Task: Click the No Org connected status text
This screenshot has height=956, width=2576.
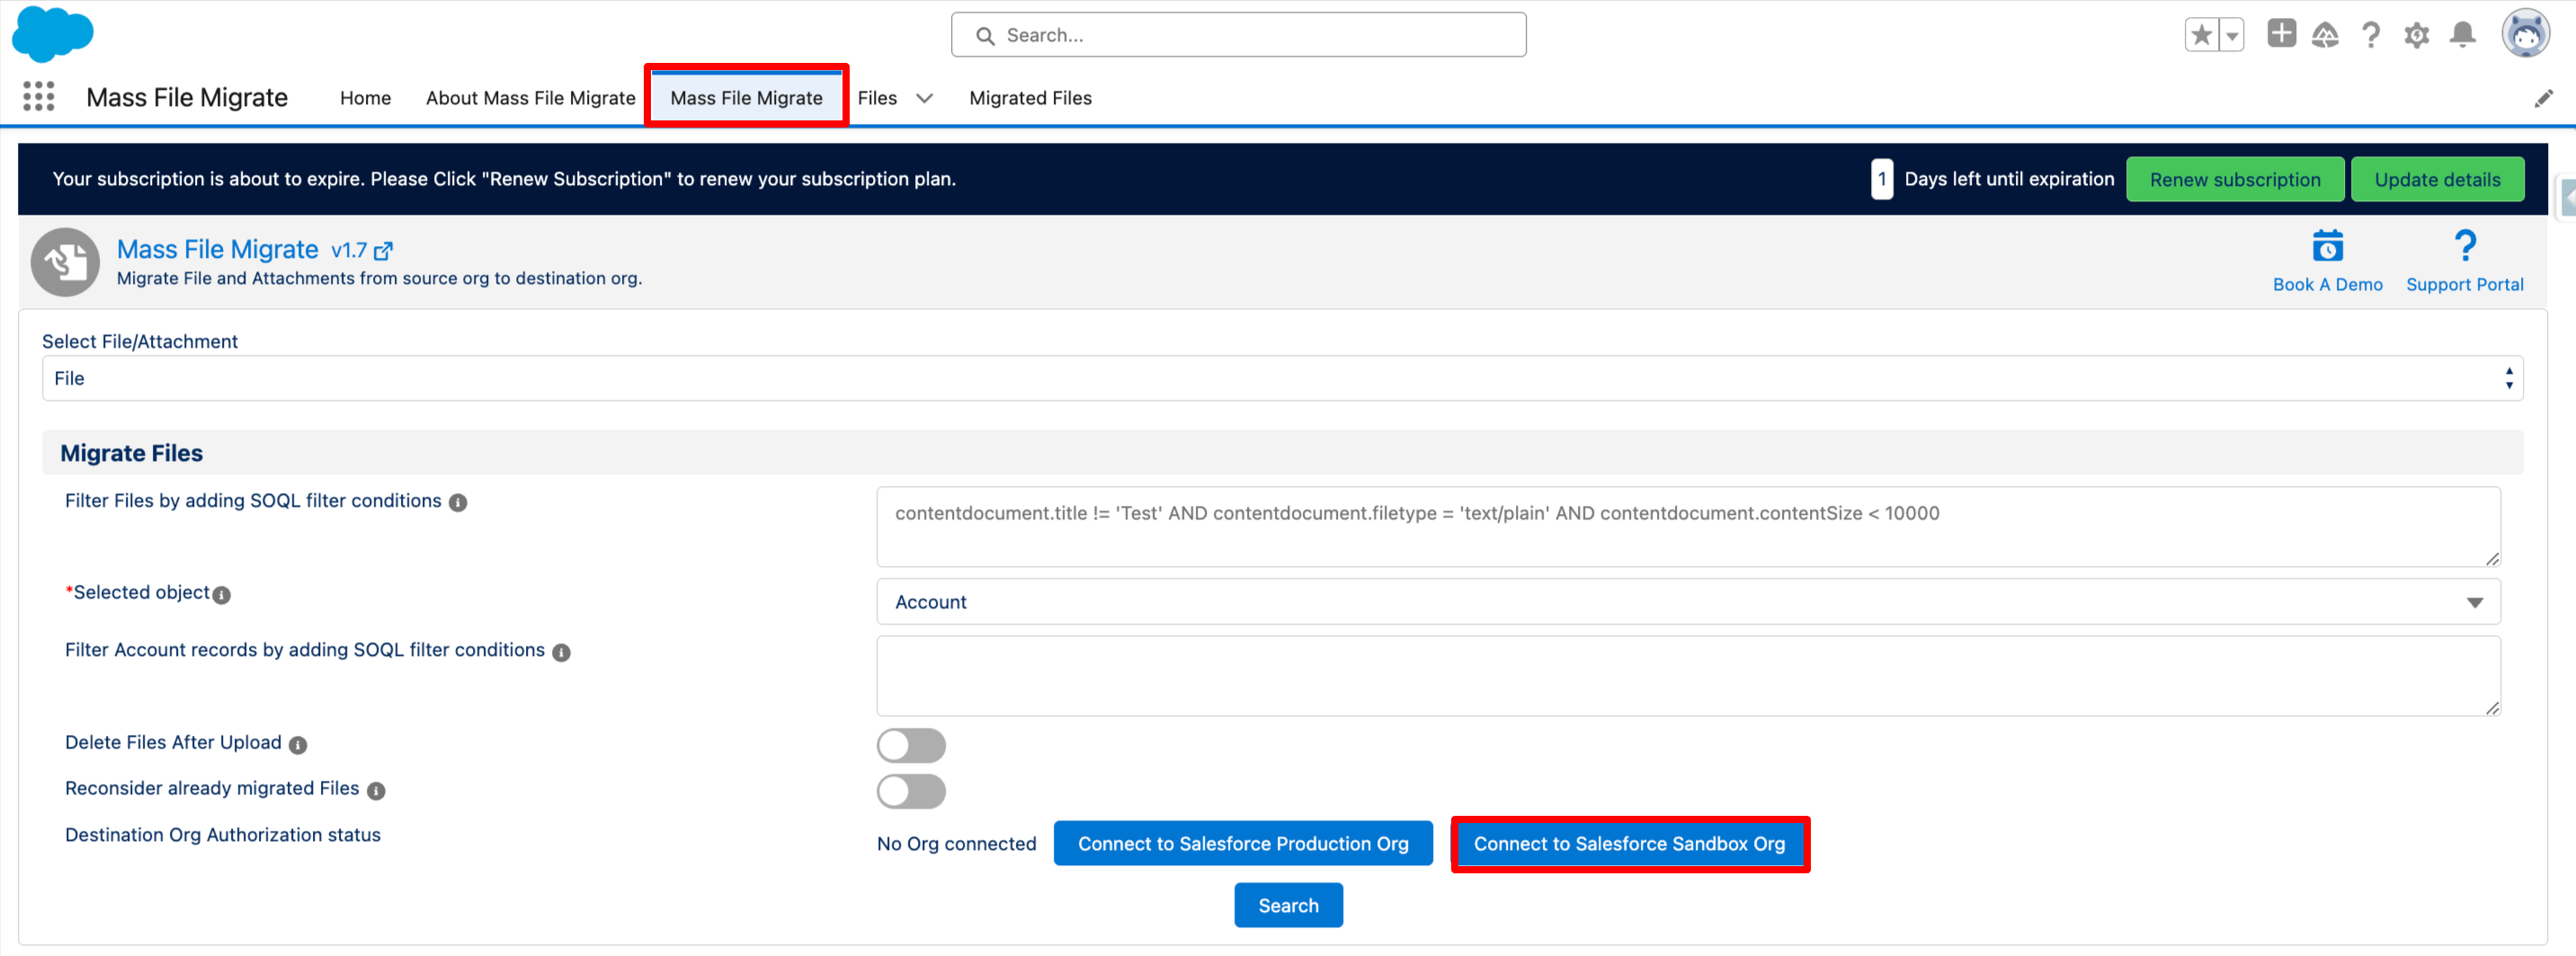Action: tap(956, 844)
